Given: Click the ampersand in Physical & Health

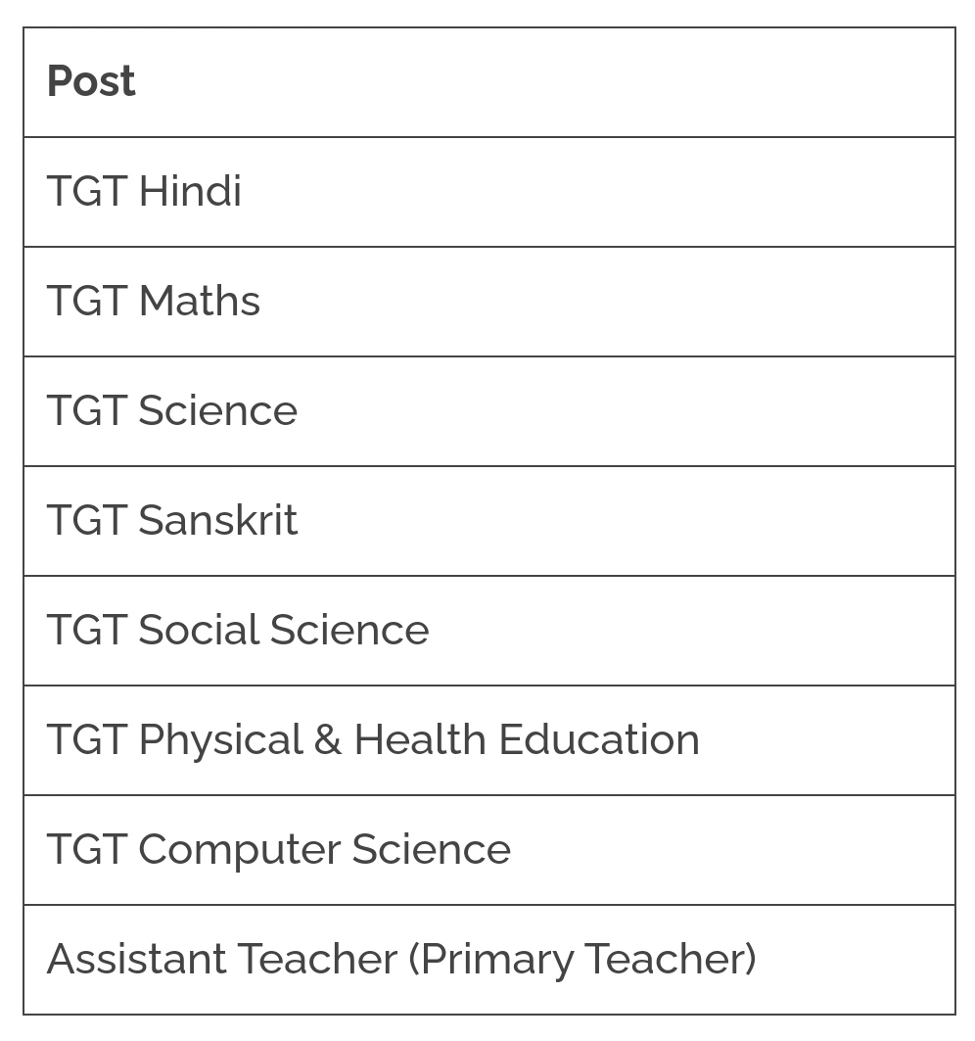Looking at the screenshot, I should pos(328,739).
